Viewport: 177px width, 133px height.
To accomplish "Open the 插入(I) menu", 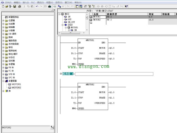I will (26, 2).
